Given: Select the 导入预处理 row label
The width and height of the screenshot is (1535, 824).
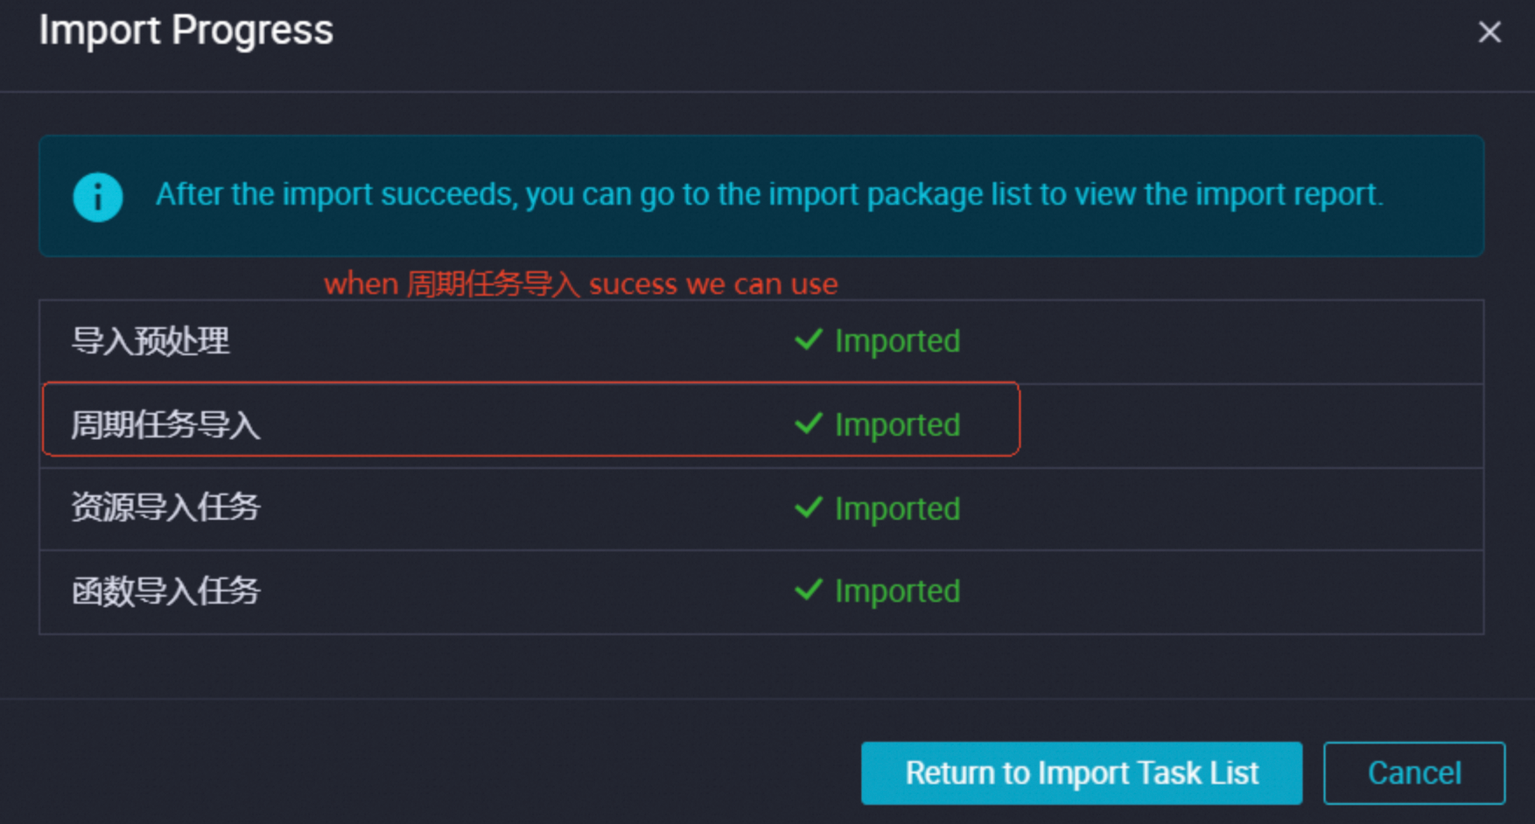Looking at the screenshot, I should [151, 341].
